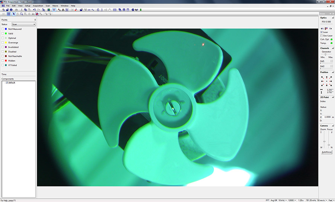Open the 12800 FFT lines dropdown arrow
Image resolution: width=335 pixels, height=202 pixels.
coord(295,200)
